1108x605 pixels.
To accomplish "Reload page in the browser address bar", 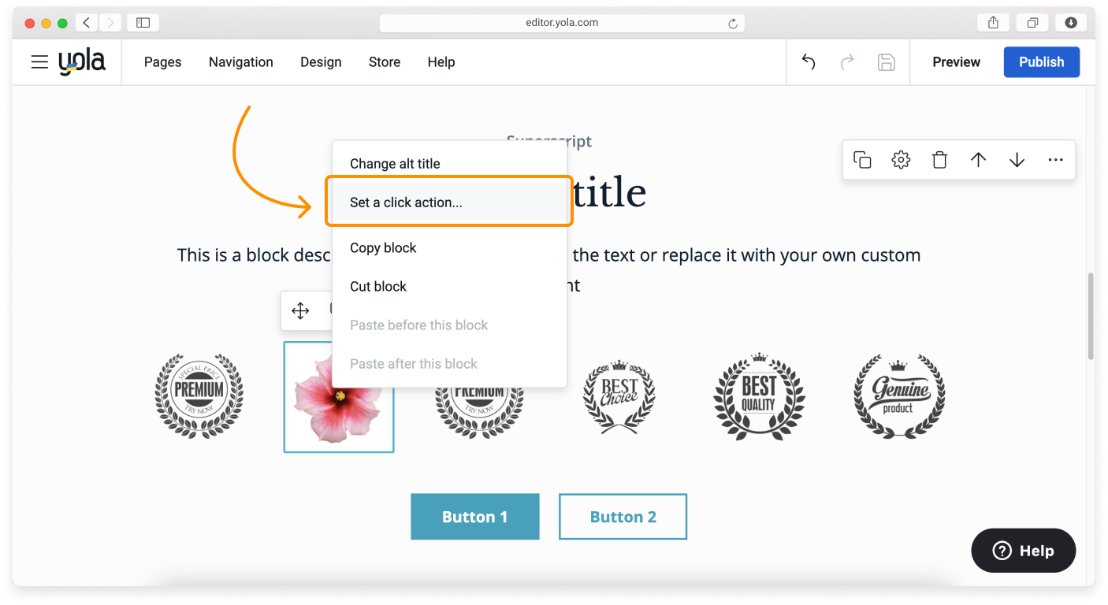I will tap(733, 24).
